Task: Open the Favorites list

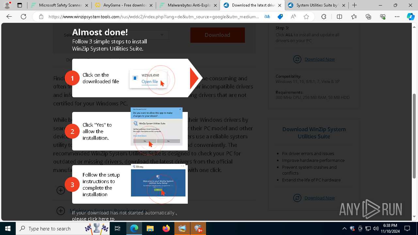Action: click(x=354, y=17)
